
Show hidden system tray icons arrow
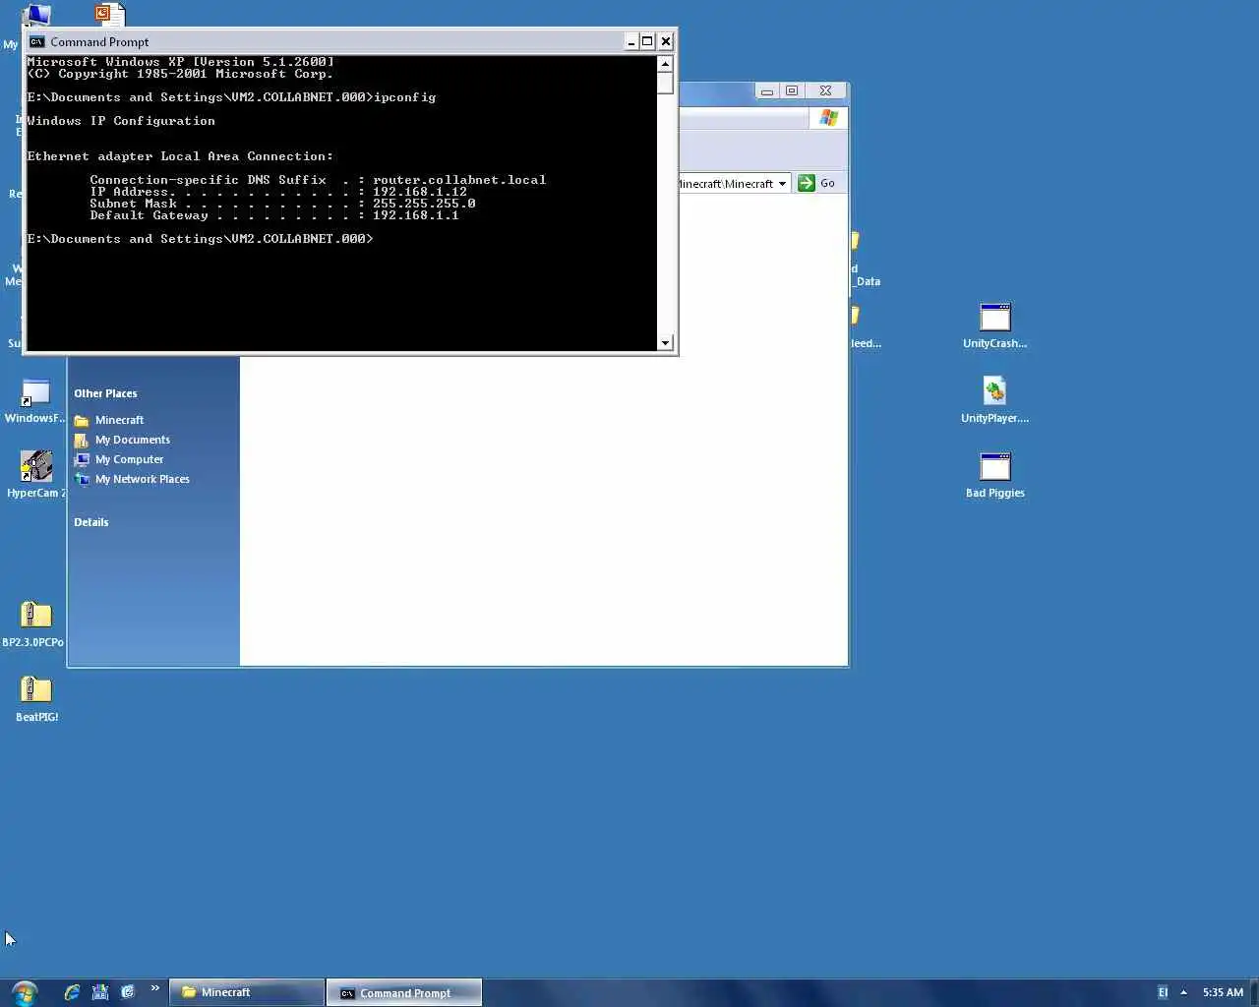tap(1183, 992)
